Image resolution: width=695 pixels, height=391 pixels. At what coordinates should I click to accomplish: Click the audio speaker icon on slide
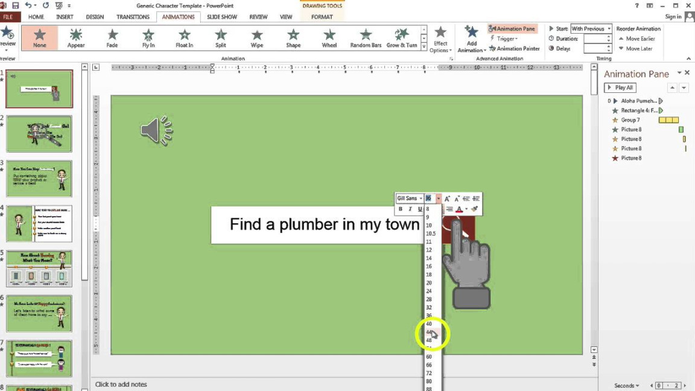(x=156, y=131)
